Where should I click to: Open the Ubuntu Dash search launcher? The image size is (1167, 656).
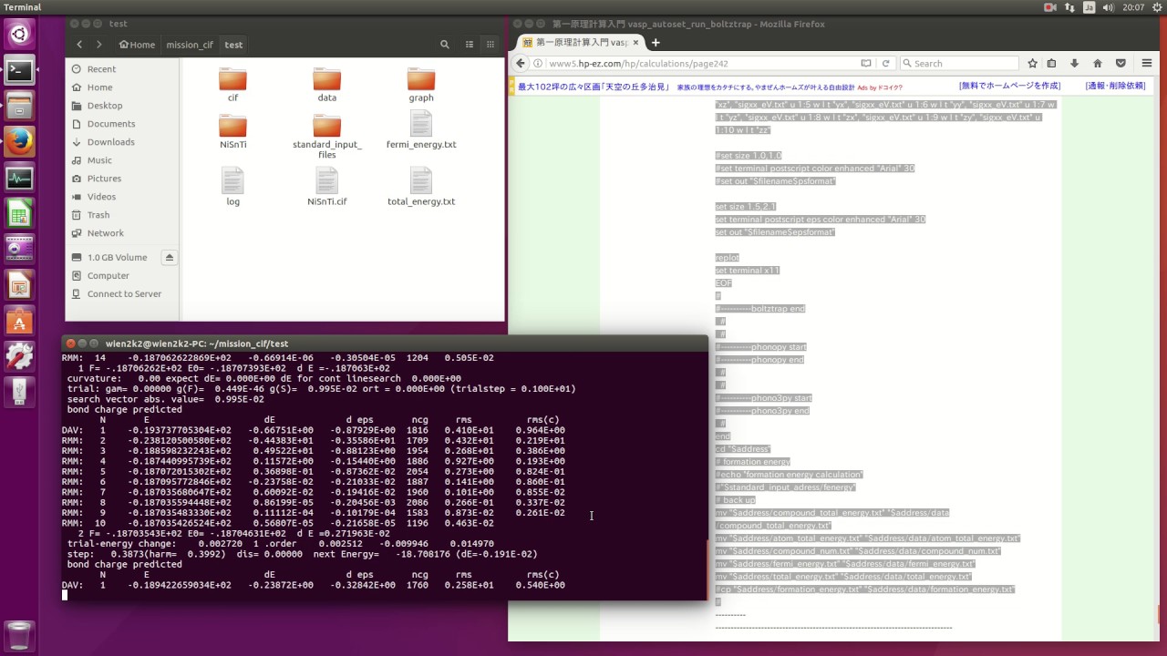19,35
